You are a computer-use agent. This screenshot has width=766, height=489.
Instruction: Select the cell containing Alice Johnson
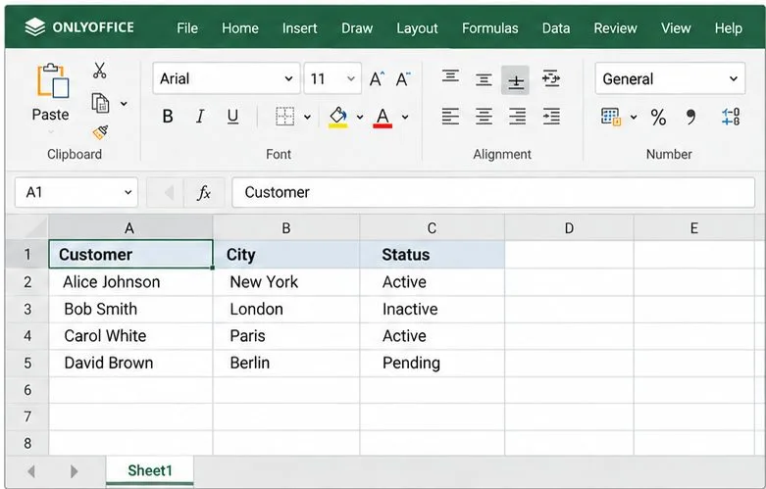click(130, 282)
